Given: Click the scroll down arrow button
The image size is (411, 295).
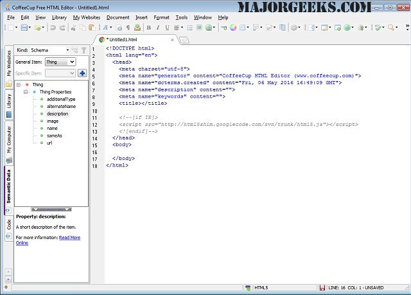Looking at the screenshot, I should [8, 280].
